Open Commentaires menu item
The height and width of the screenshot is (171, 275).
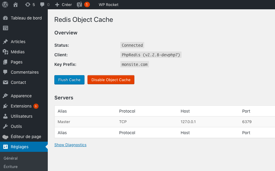(25, 72)
